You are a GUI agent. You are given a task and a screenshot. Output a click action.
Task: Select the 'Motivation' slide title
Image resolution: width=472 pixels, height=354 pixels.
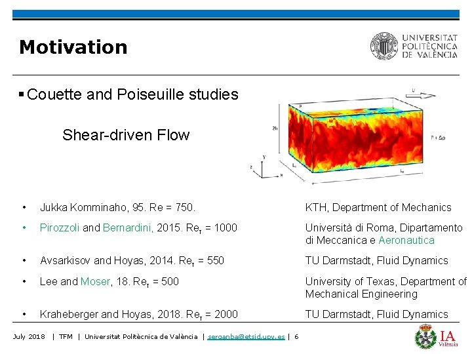(73, 47)
